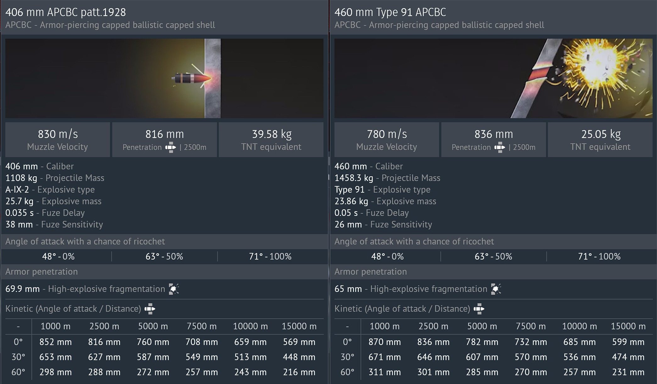Click the "216 mm" table cell

click(299, 372)
